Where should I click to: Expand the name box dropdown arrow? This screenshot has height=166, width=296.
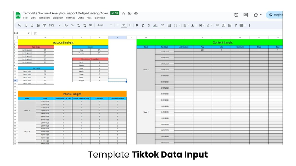pos(28,33)
